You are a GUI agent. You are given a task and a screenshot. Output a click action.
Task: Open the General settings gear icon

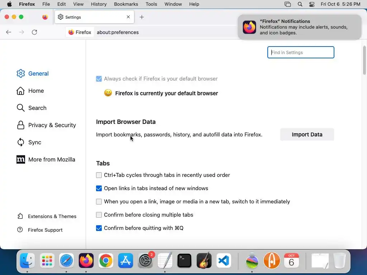coord(20,73)
